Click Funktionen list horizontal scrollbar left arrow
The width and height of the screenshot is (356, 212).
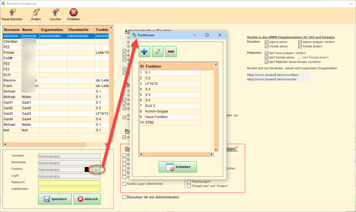(x=141, y=154)
